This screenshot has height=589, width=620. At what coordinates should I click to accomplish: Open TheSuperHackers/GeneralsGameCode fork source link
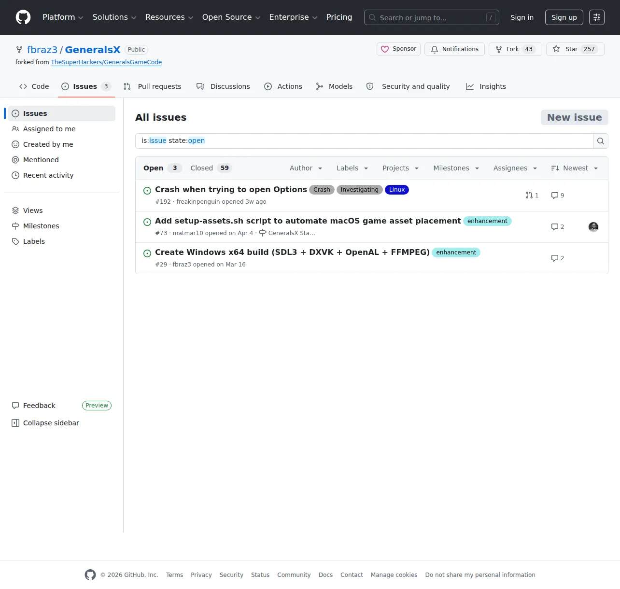coord(106,62)
